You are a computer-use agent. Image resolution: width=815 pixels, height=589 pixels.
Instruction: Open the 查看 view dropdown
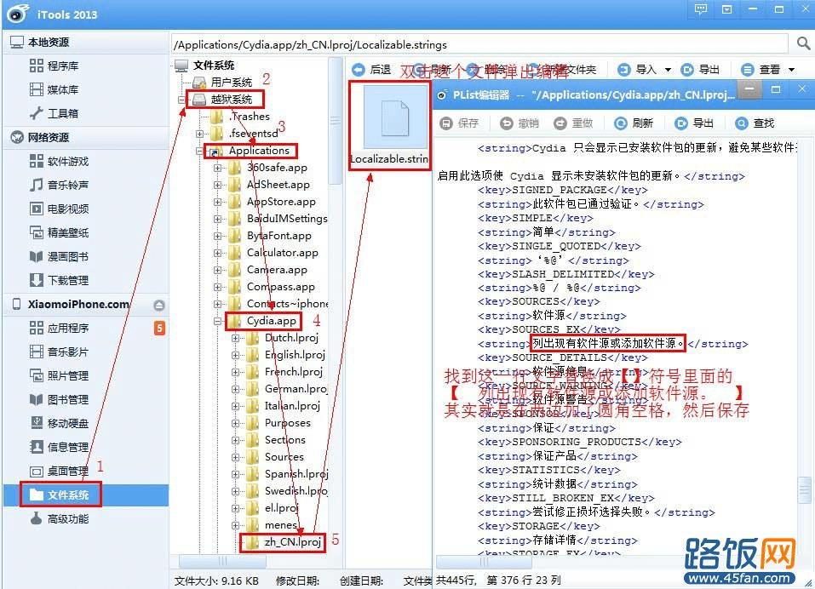click(x=768, y=70)
